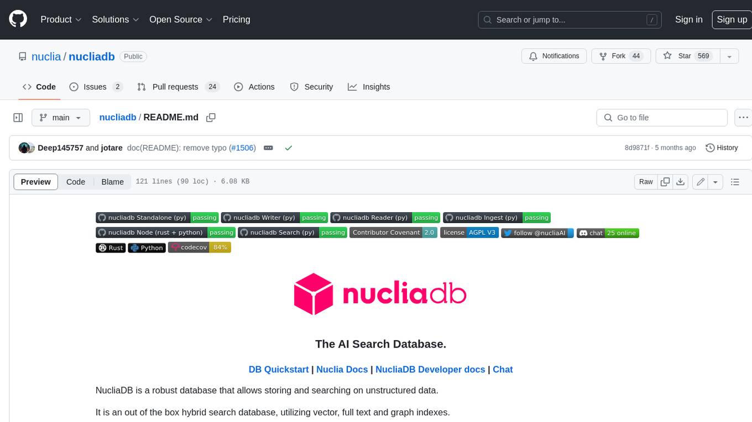Open NucliaDB Developer docs link
Viewport: 752px width, 422px height.
(430, 370)
